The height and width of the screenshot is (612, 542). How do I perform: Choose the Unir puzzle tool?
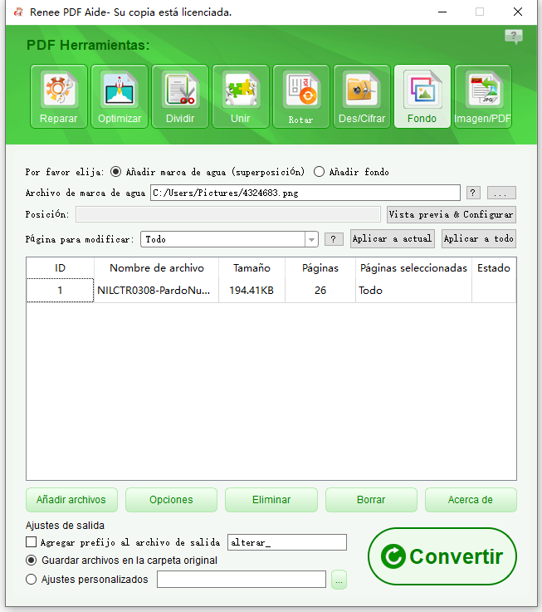pos(241,96)
